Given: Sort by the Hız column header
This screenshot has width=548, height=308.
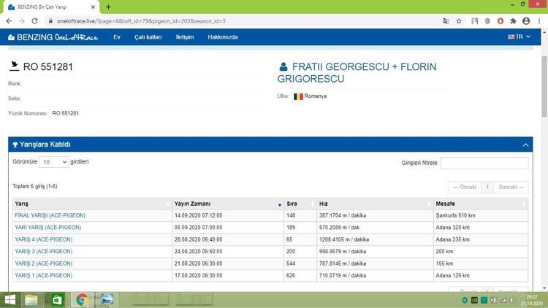Looking at the screenshot, I should point(375,204).
